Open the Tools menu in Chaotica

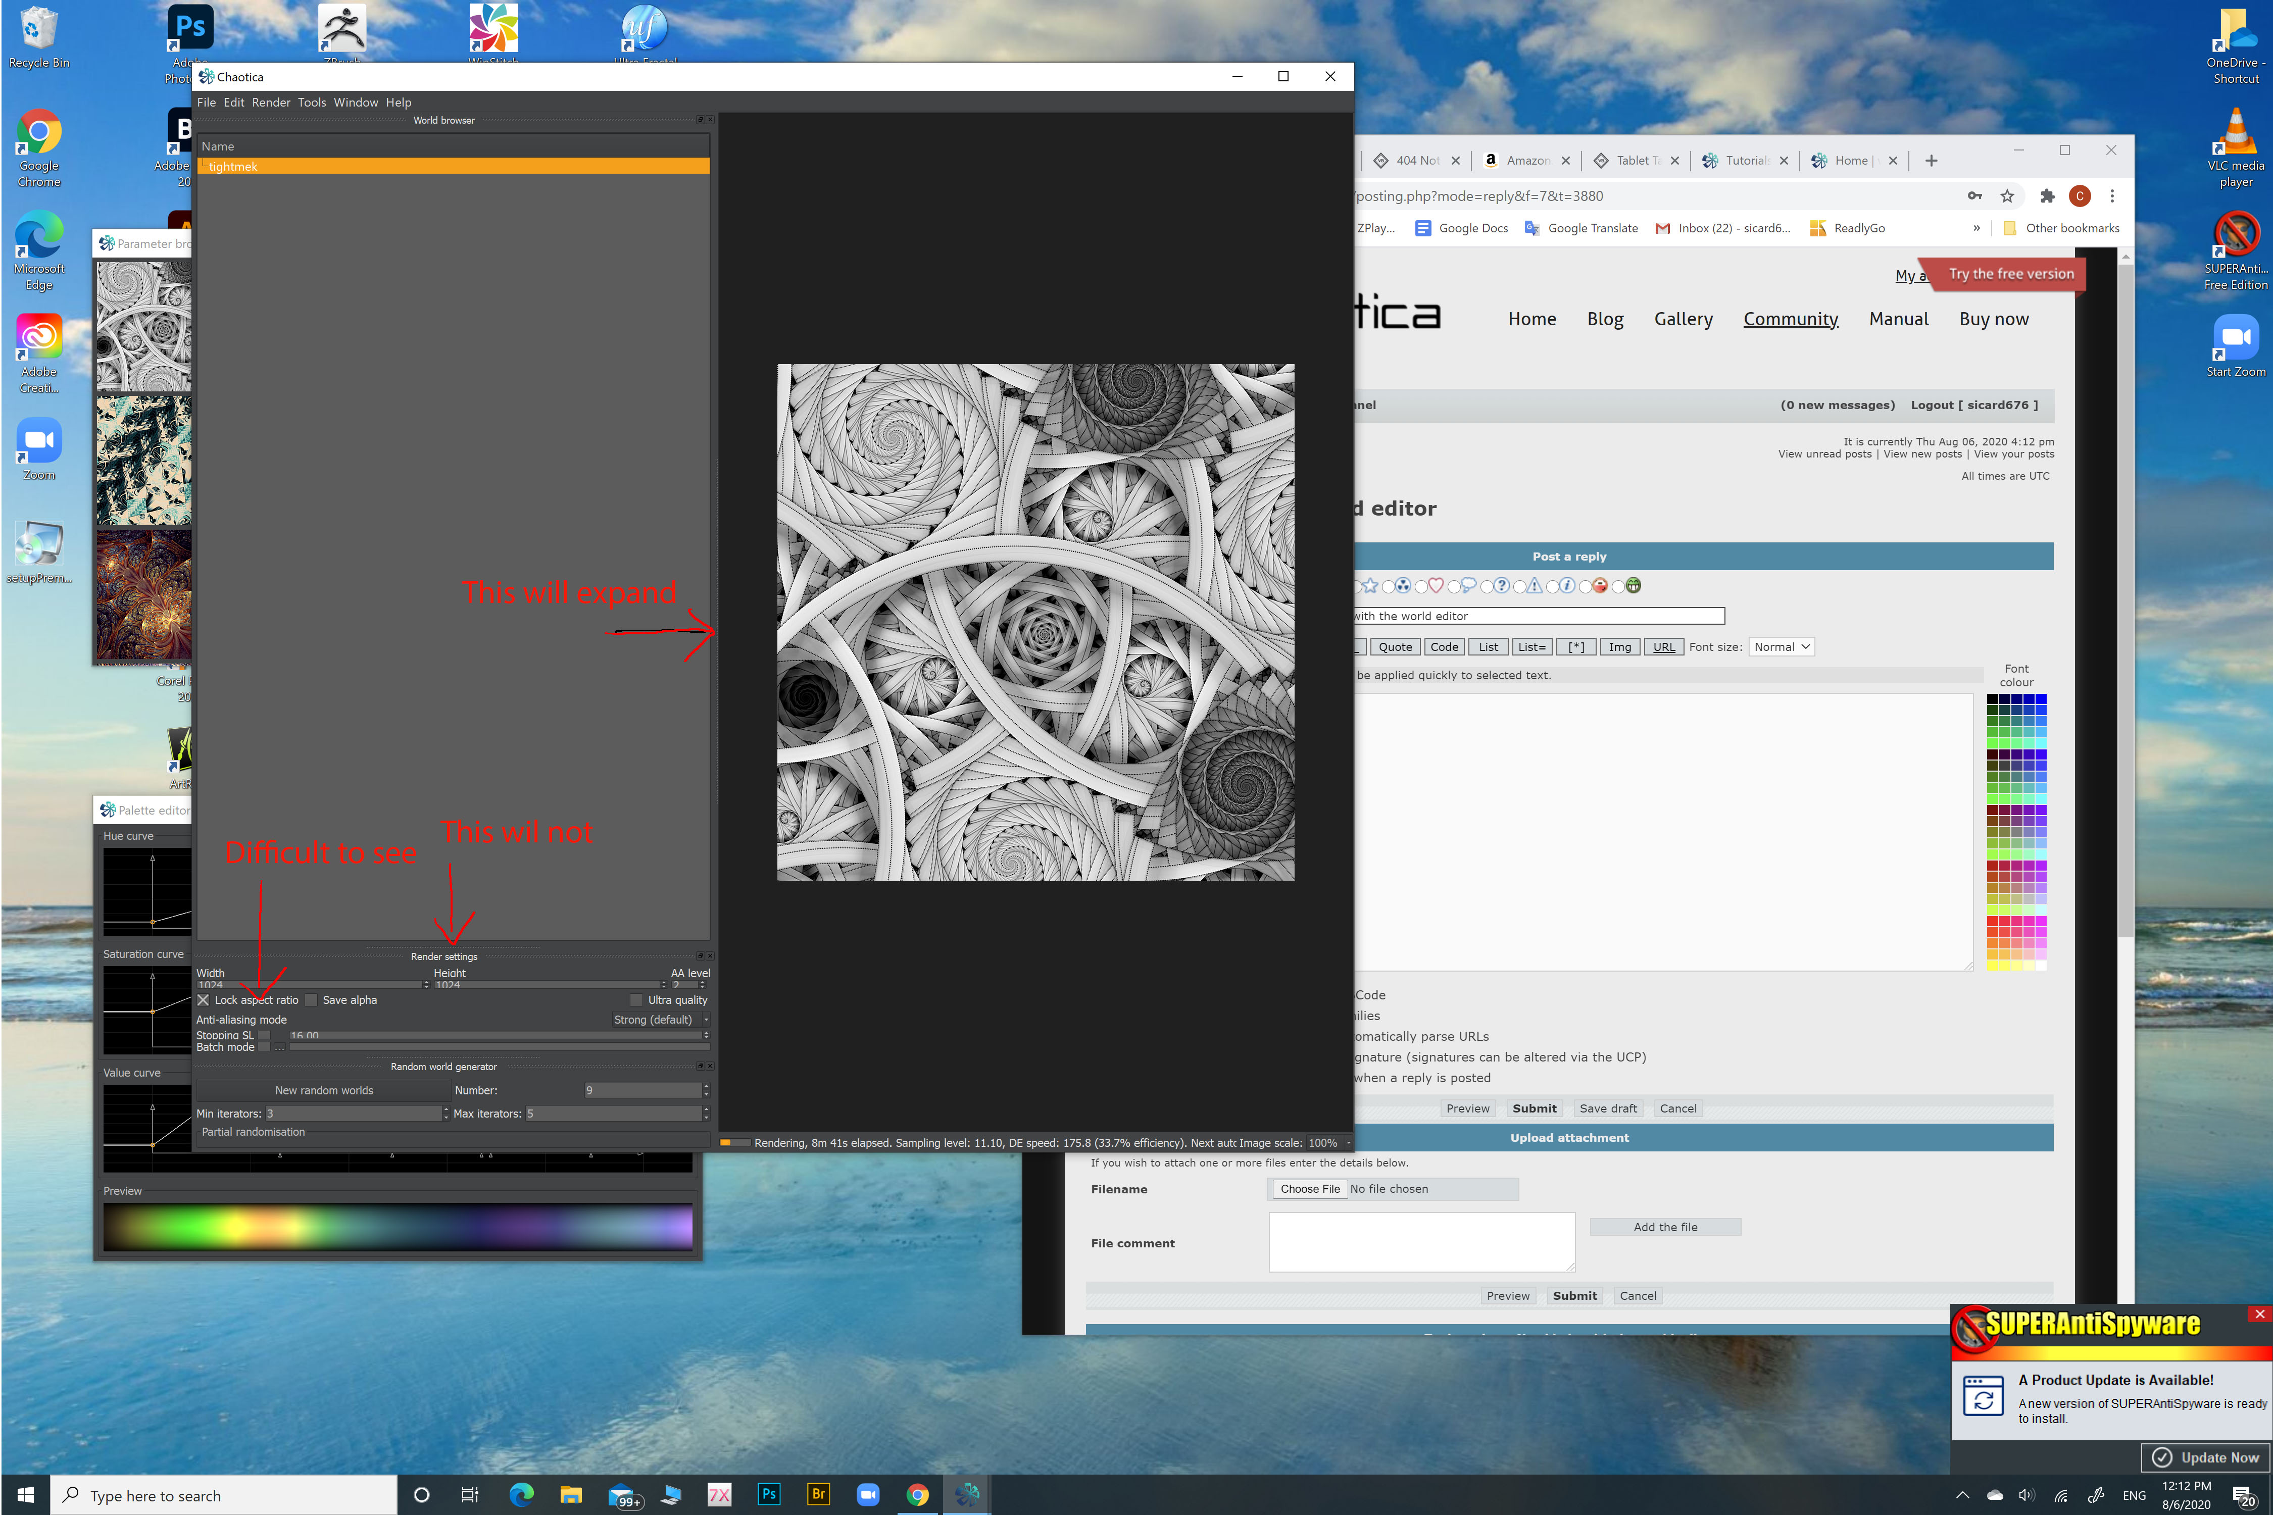coord(311,103)
